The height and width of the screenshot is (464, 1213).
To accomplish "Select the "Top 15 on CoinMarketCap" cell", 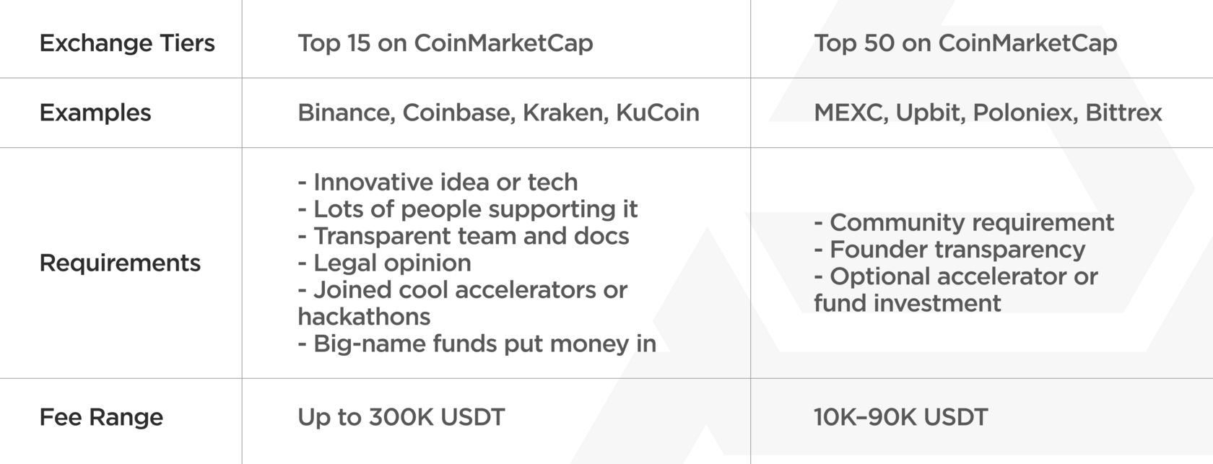I will (x=445, y=43).
